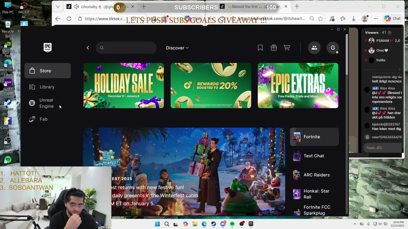
Task: Open the Edge Settings and more menu
Action: (376, 19)
